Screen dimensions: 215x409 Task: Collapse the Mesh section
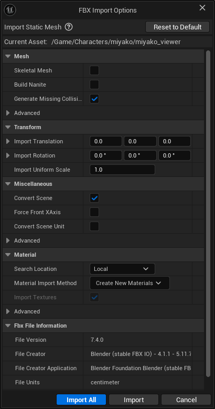coord(8,56)
